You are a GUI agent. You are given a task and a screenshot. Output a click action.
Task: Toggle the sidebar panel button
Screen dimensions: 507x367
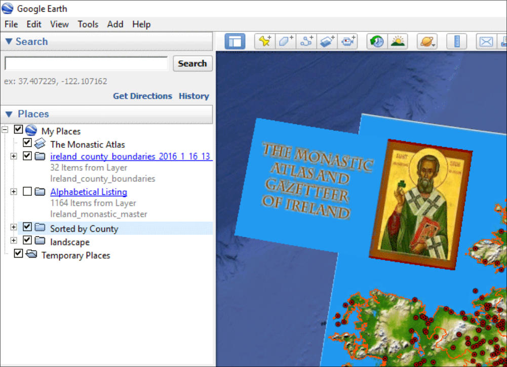pyautogui.click(x=235, y=42)
